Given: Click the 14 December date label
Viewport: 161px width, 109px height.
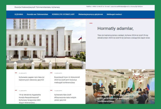Looking at the screenshot, I should click(x=22, y=91).
